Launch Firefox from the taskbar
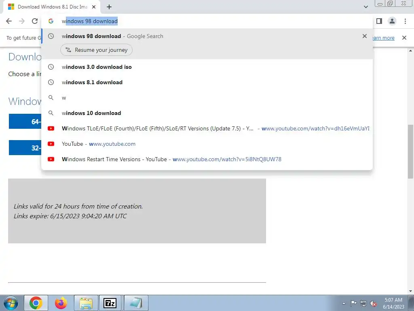The width and height of the screenshot is (414, 311). coord(61,303)
